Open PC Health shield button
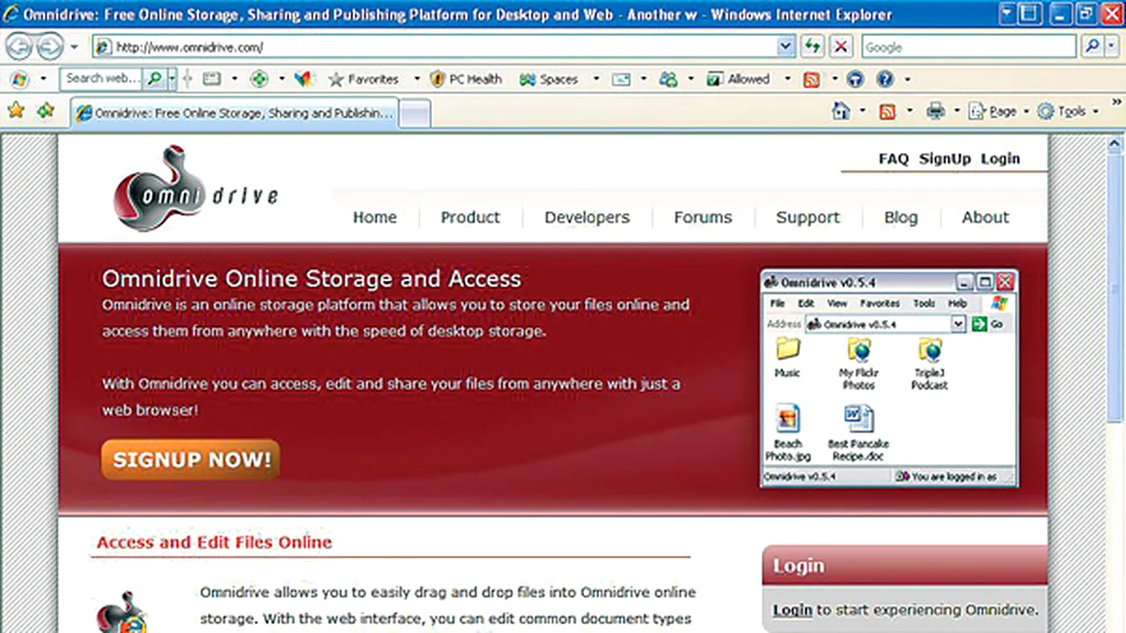The height and width of the screenshot is (633, 1126). point(466,79)
